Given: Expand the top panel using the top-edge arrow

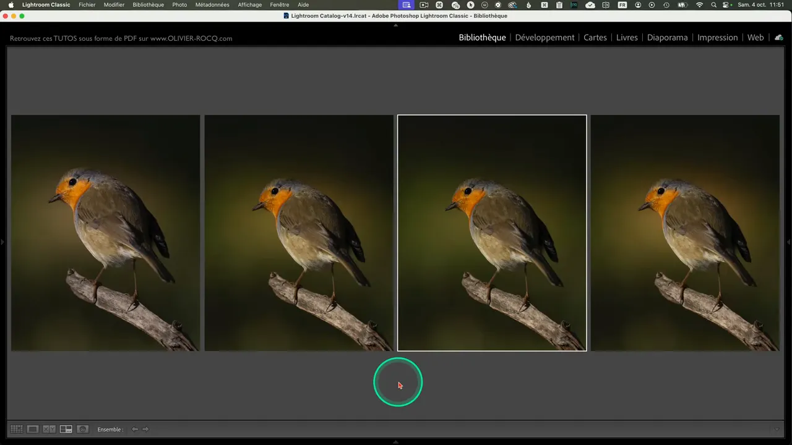Looking at the screenshot, I should click(396, 25).
